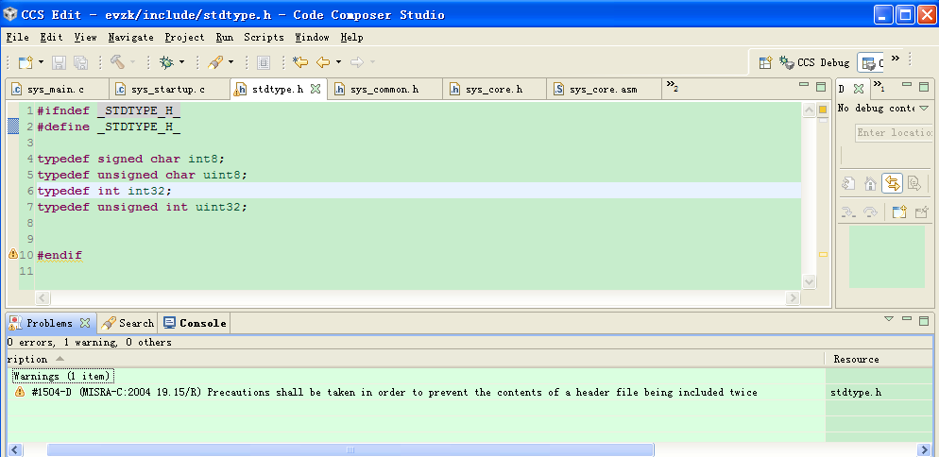Show hidden perspectives chevron
Image resolution: width=939 pixels, height=457 pixels.
[896, 59]
